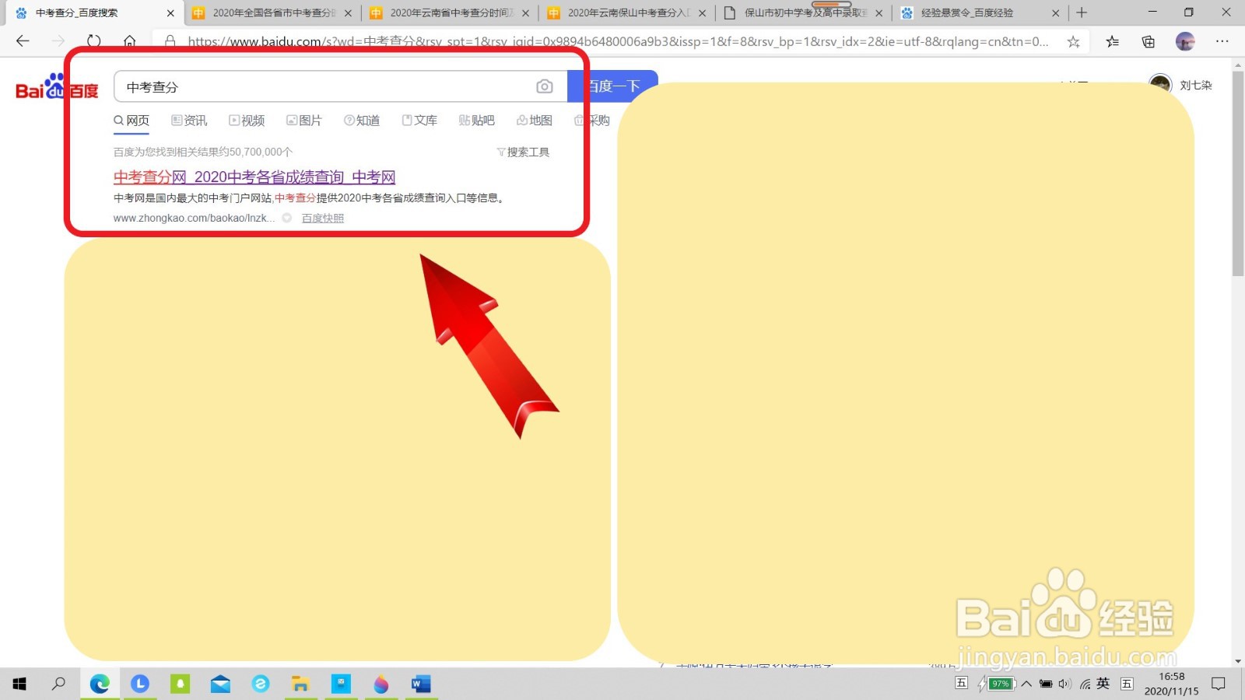Click the browser address bar URL
The image size is (1245, 700).
[618, 41]
